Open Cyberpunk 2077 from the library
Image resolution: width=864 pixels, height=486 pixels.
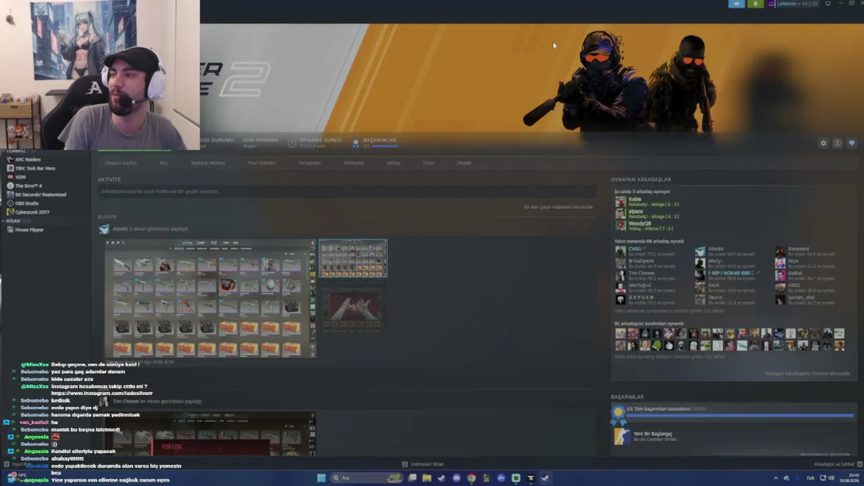pos(32,212)
